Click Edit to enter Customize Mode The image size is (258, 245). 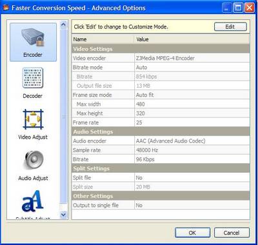(x=230, y=26)
